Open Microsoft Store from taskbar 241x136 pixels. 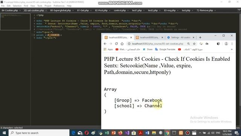[134, 133]
